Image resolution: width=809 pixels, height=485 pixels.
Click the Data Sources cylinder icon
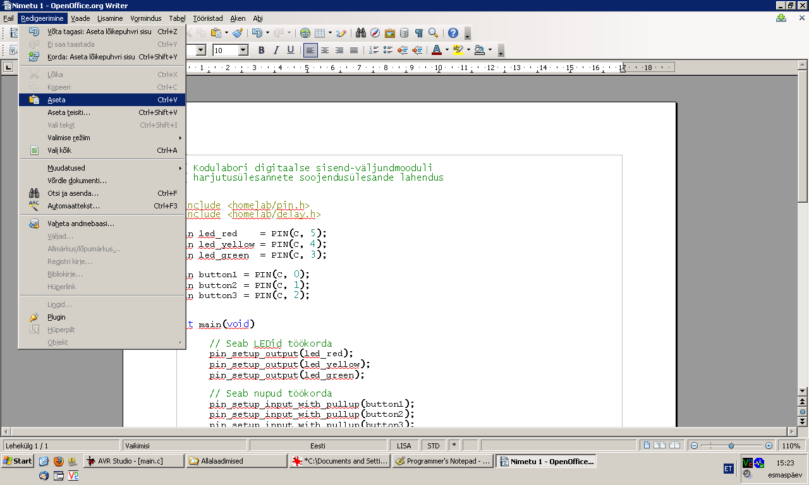coord(404,33)
